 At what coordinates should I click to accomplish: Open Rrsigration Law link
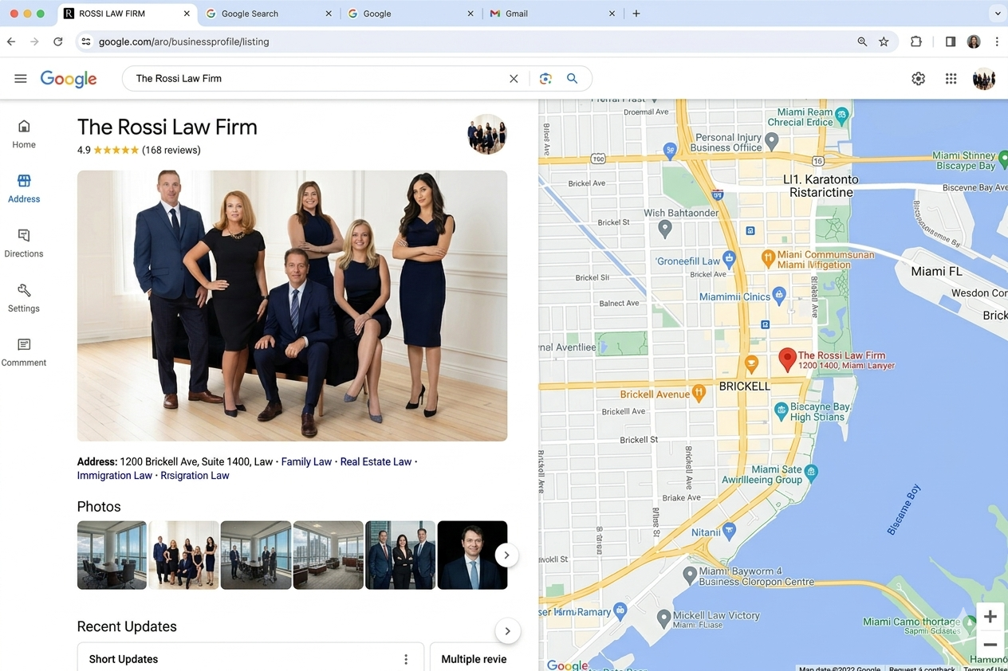[x=195, y=475]
